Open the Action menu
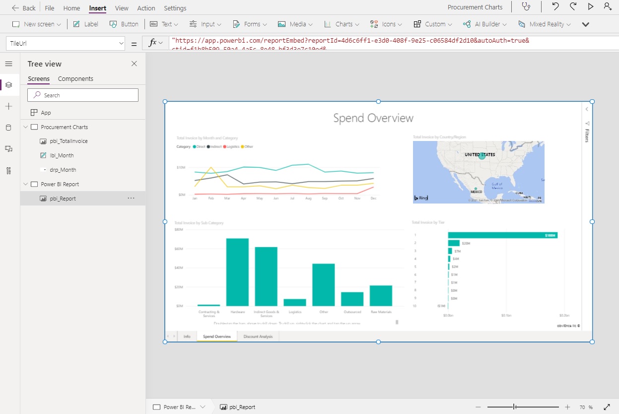The width and height of the screenshot is (619, 414). [146, 8]
